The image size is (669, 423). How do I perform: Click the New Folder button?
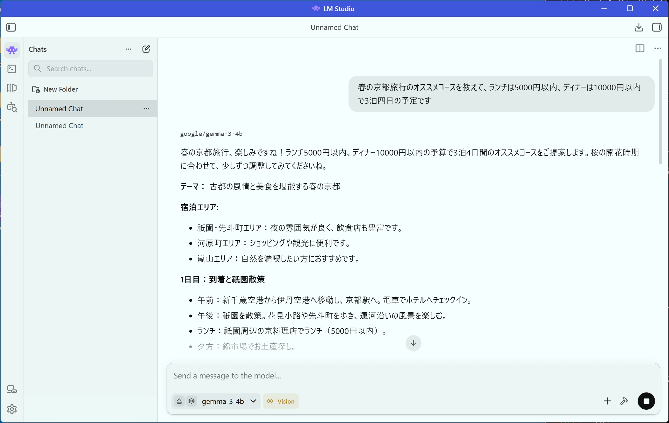(55, 89)
